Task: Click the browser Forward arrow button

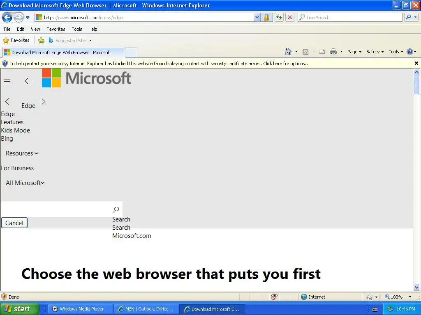Action: (19, 18)
